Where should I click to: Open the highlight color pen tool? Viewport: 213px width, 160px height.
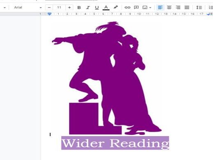pos(116,7)
